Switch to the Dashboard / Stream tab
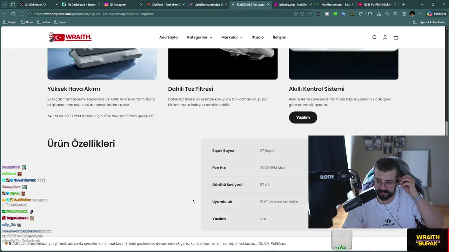The height and width of the screenshot is (252, 449). (81, 5)
